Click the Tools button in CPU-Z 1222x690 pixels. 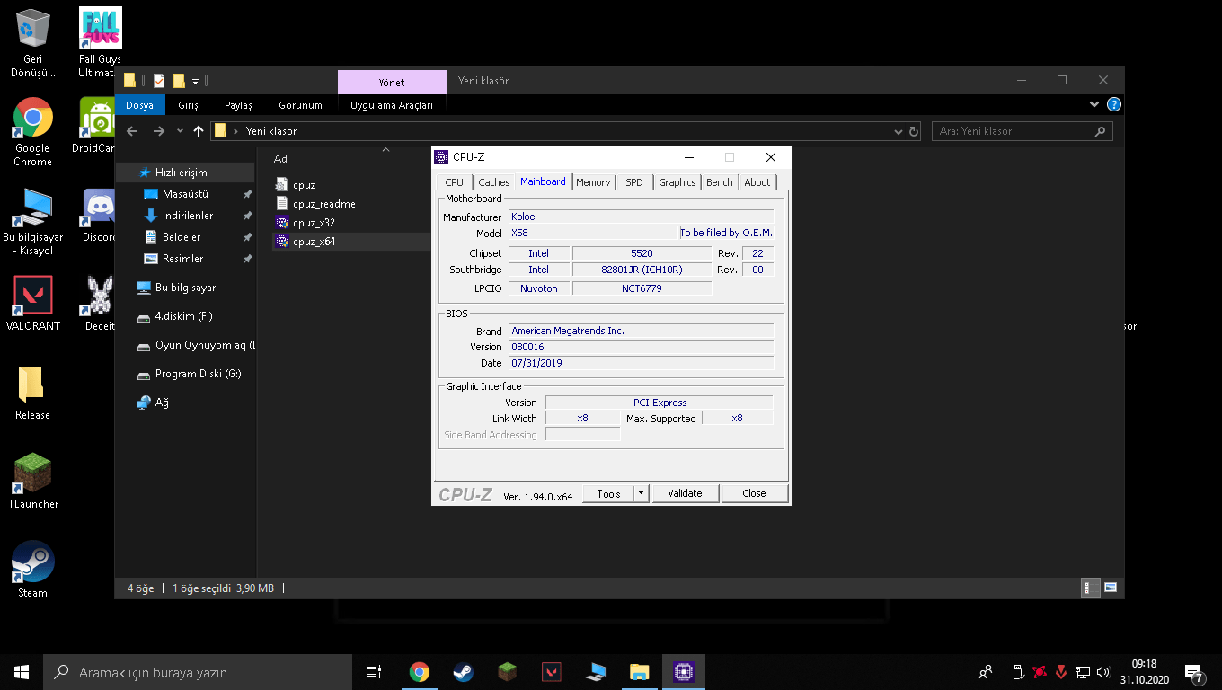click(608, 493)
